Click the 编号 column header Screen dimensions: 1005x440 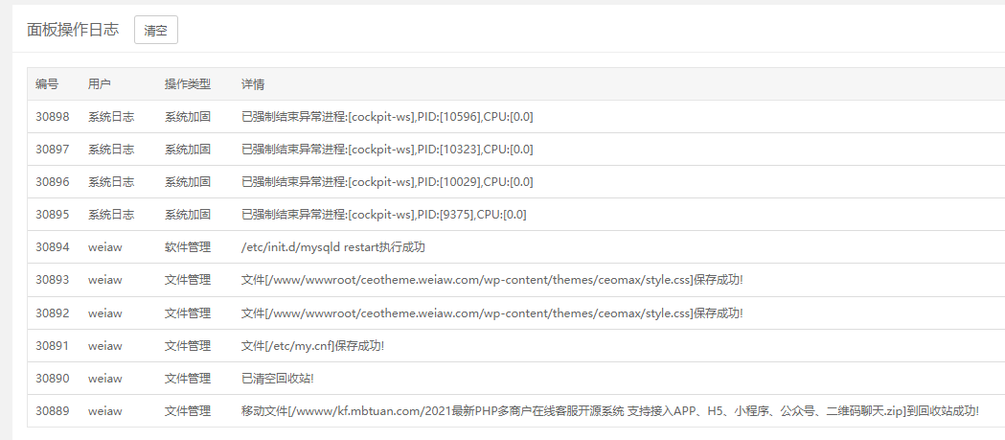click(x=47, y=84)
